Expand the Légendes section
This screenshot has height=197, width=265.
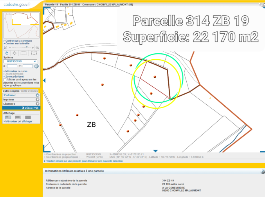coord(21,104)
